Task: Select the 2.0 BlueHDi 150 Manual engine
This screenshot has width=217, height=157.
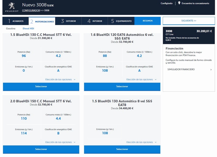Action: [41, 149]
